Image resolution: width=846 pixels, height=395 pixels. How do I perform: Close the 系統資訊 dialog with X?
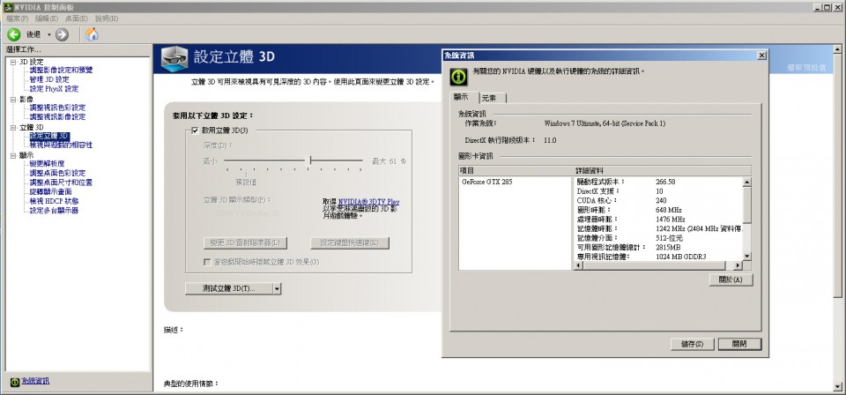coord(761,56)
